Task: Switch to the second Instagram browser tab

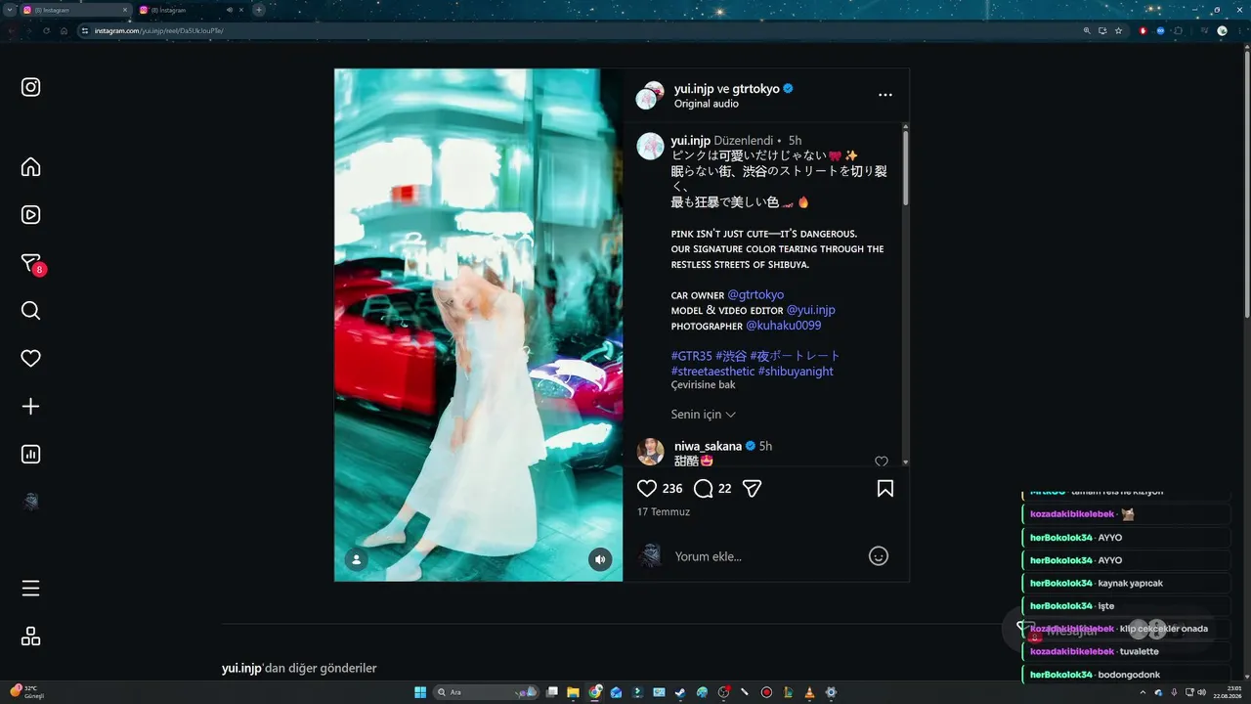Action: [192, 10]
